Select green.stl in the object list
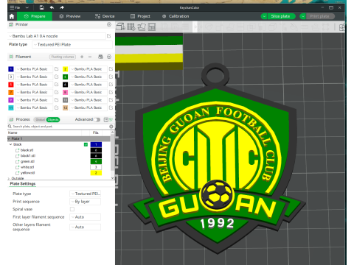354x265 pixels. click(27, 161)
